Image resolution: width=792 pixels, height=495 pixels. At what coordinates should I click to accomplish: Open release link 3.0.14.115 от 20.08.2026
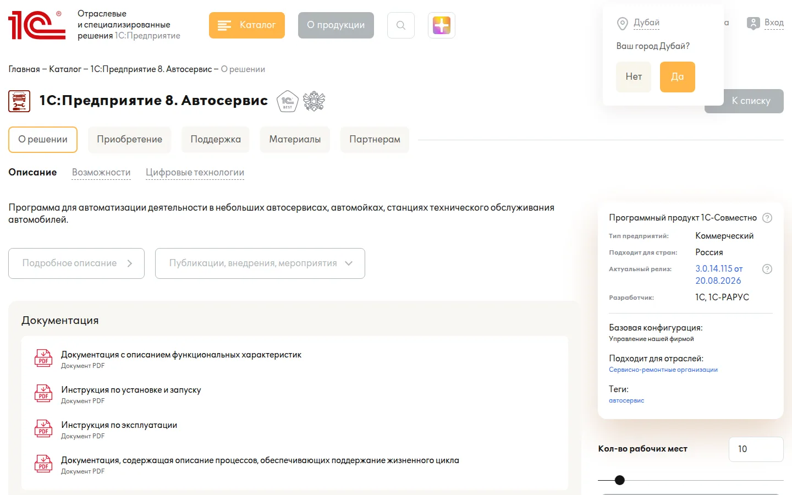click(x=719, y=274)
